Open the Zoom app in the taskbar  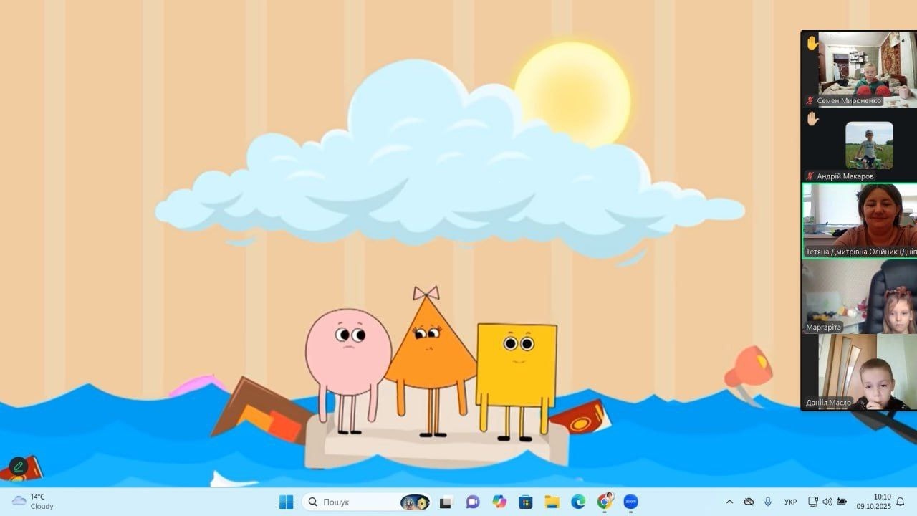[x=630, y=502]
